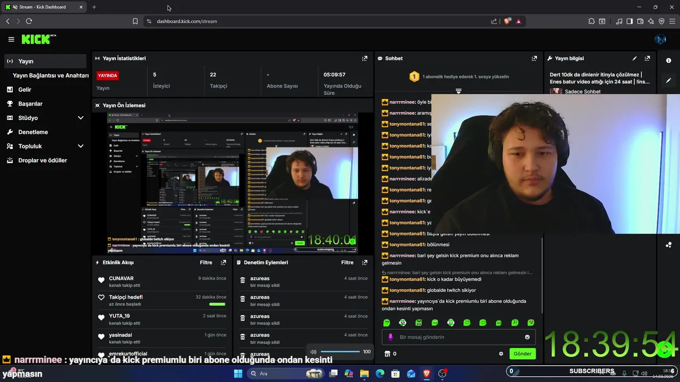The image size is (680, 382).
Task: Click the YUTA_19 follow event
Action: click(162, 319)
